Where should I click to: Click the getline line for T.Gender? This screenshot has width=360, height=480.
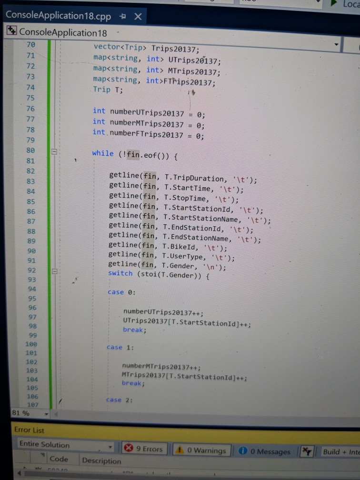(167, 266)
